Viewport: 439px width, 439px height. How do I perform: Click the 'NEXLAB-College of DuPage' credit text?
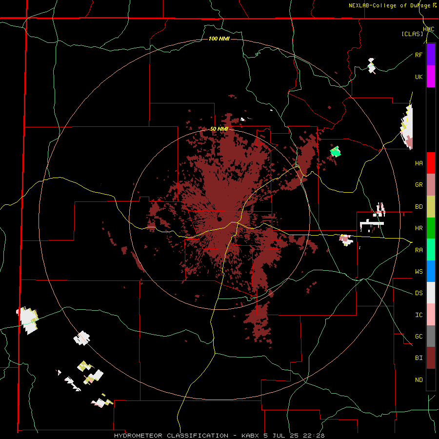[390, 5]
